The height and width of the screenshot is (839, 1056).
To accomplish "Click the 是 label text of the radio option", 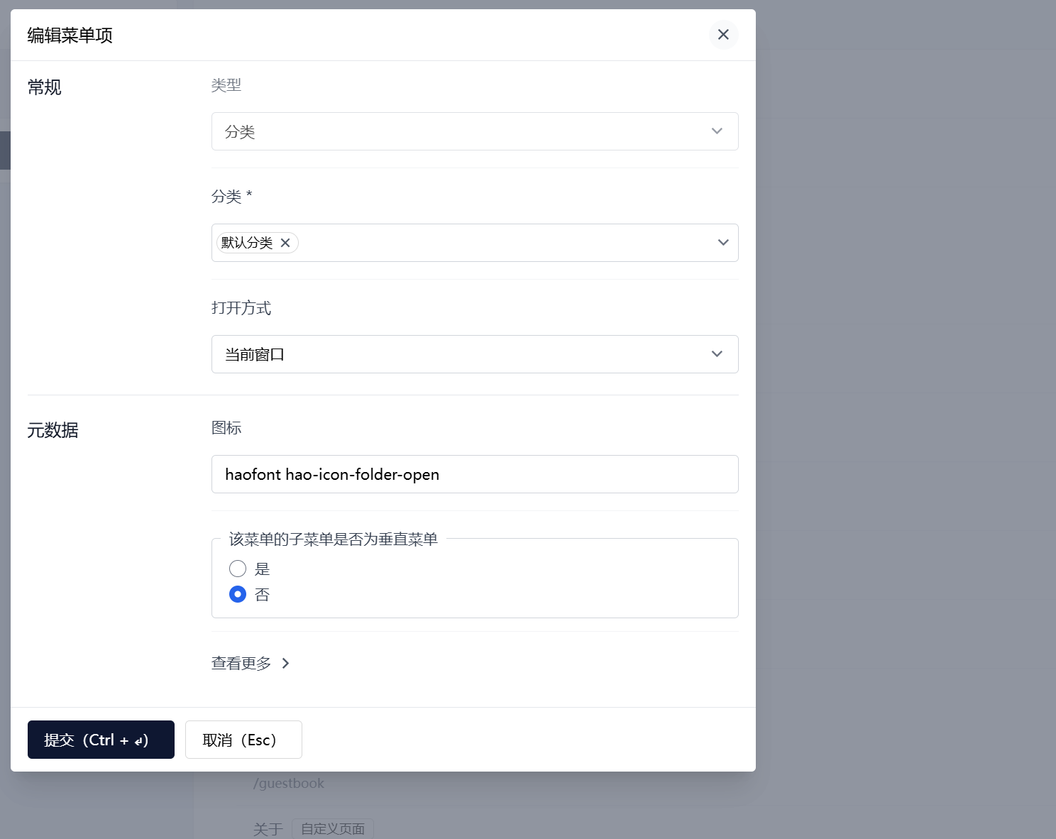I will [x=263, y=569].
